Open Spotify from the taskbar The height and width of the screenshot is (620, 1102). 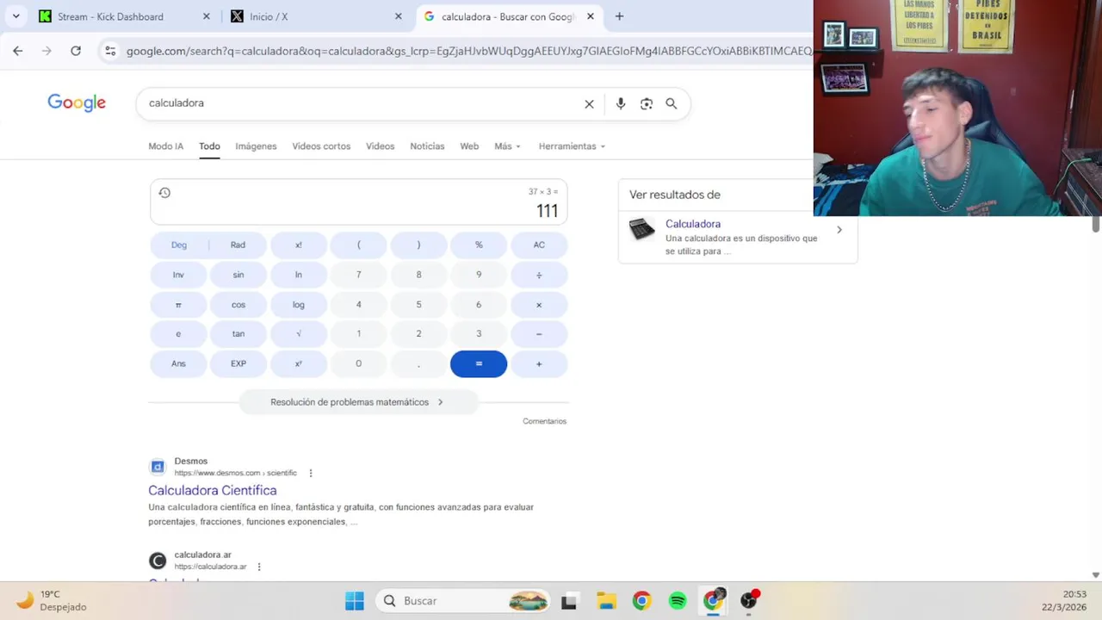click(x=678, y=601)
